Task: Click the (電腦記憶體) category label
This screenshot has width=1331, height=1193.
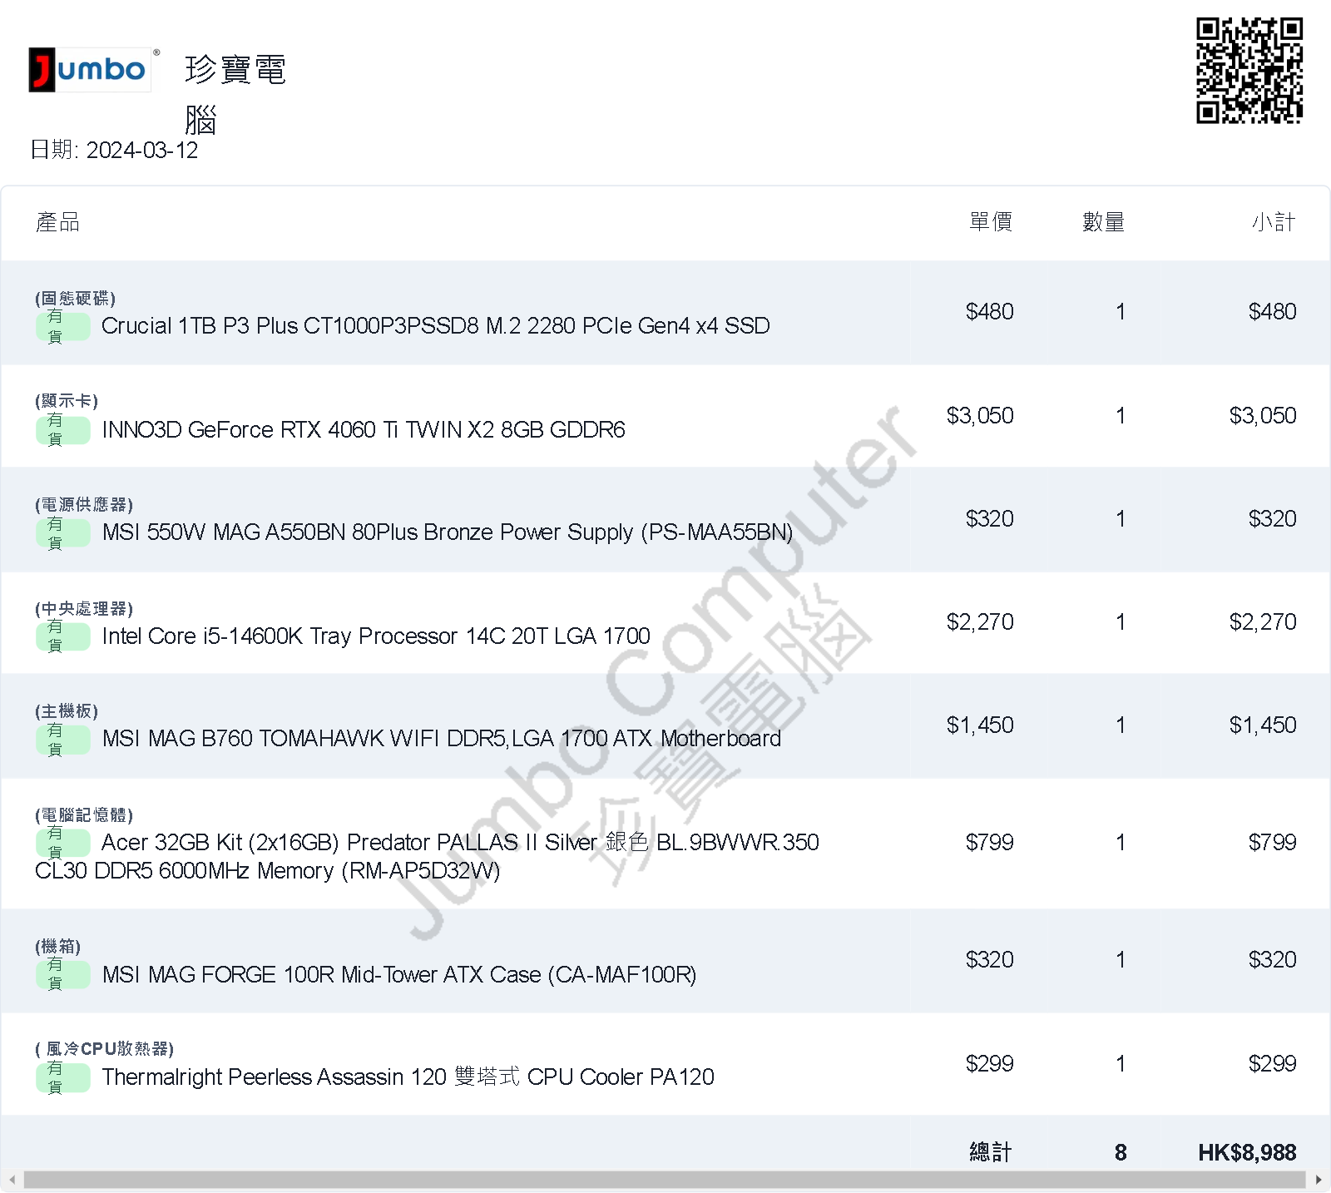Action: (84, 814)
